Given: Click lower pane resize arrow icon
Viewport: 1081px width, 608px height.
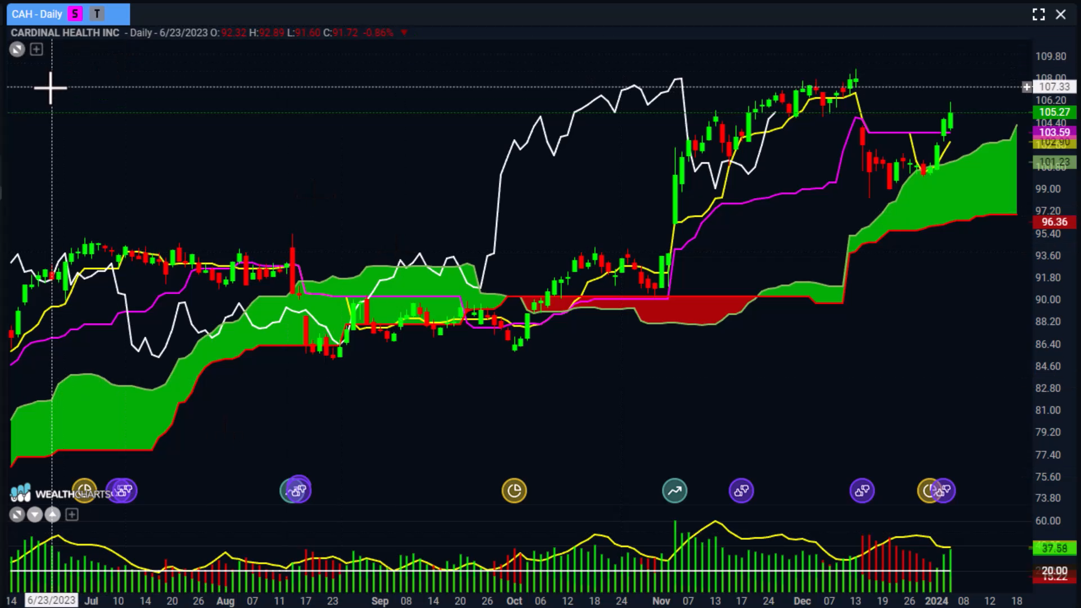Looking at the screenshot, I should coord(17,515).
